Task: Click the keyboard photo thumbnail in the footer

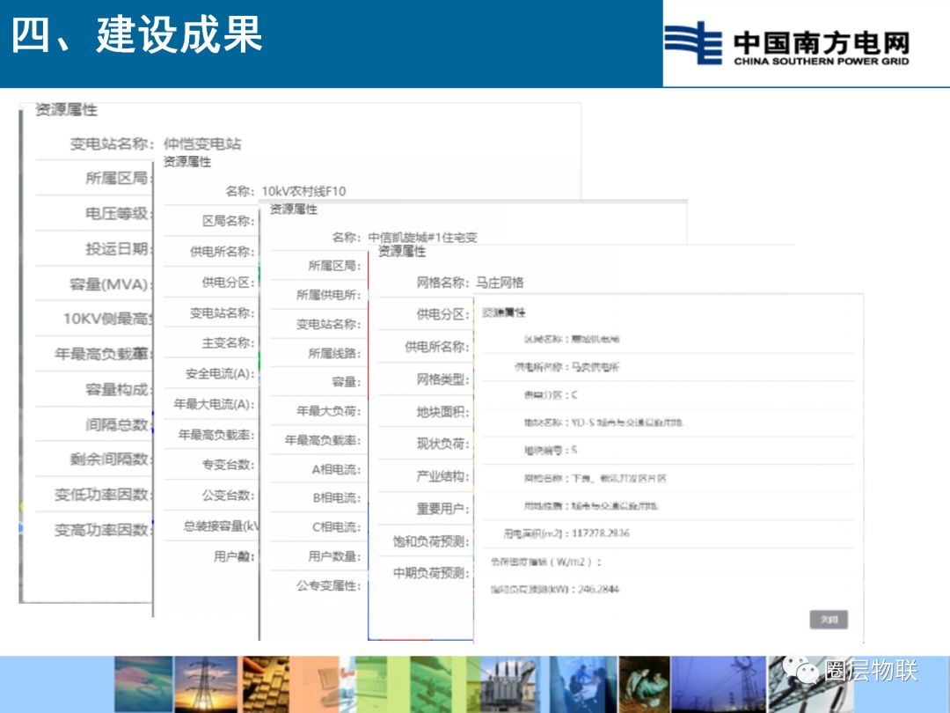Action: click(266, 685)
